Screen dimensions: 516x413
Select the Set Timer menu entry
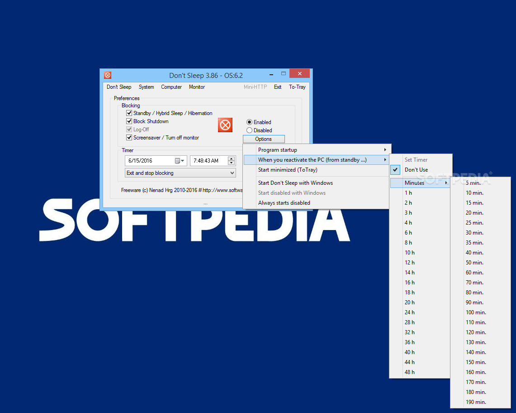point(421,160)
